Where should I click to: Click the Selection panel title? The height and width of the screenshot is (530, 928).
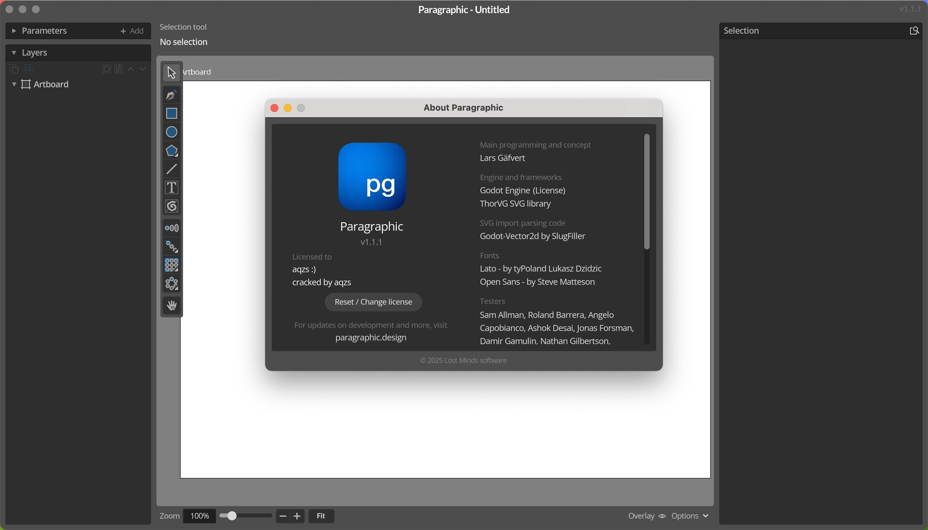click(742, 30)
